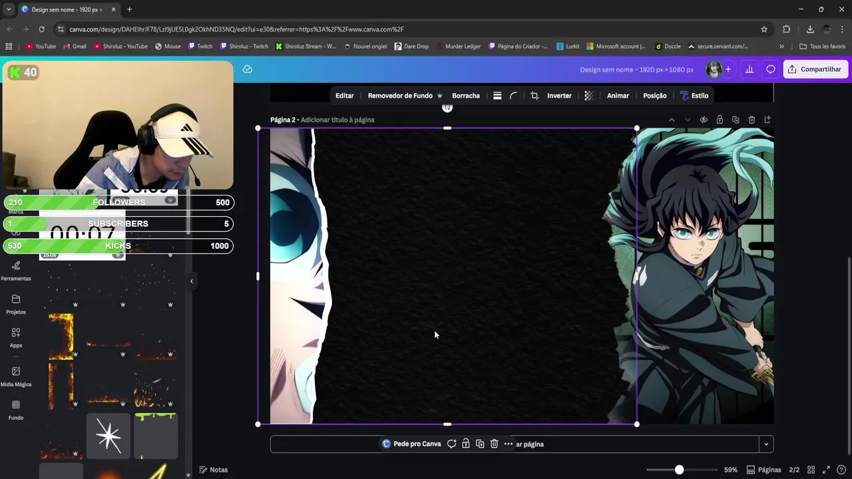The width and height of the screenshot is (852, 479).
Task: Open the line weight lines icon
Action: click(x=497, y=96)
